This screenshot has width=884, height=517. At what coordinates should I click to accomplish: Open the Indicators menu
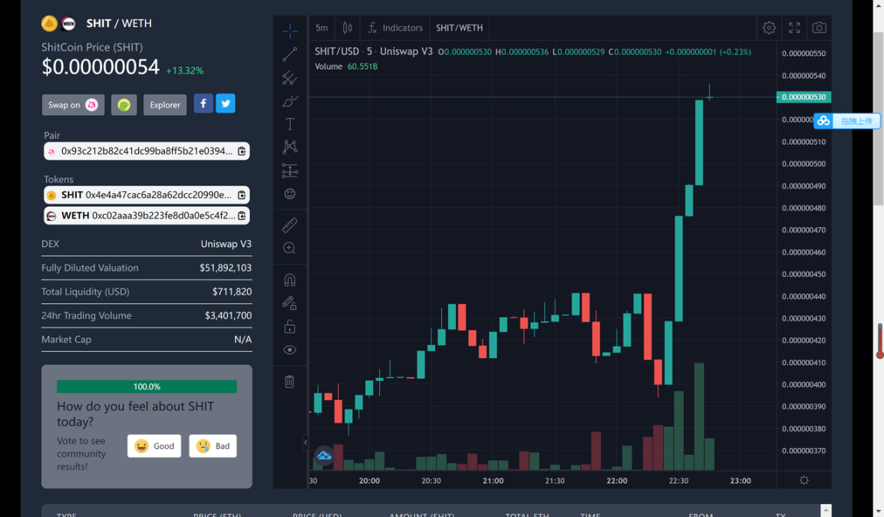(395, 28)
